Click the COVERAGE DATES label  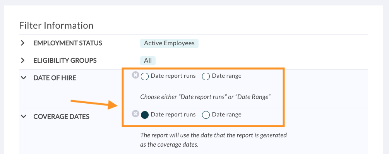click(x=61, y=116)
